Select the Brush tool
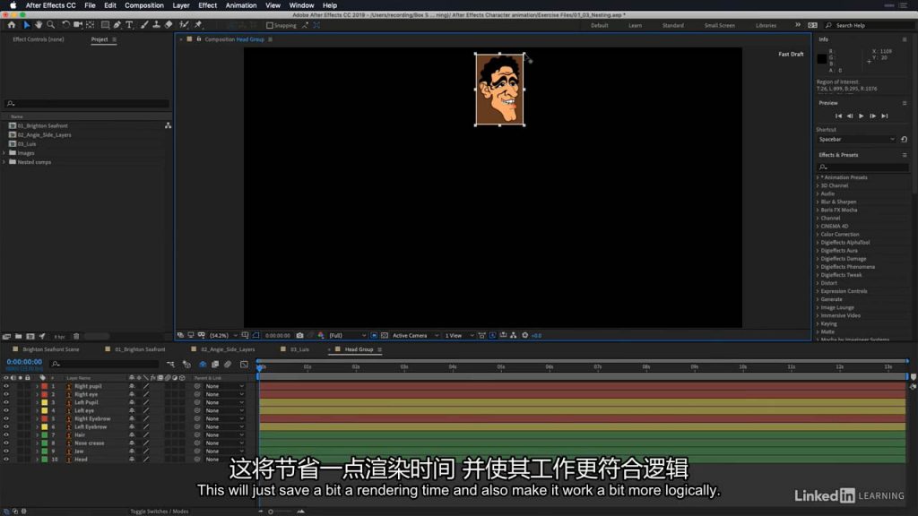This screenshot has width=918, height=516. [x=144, y=25]
